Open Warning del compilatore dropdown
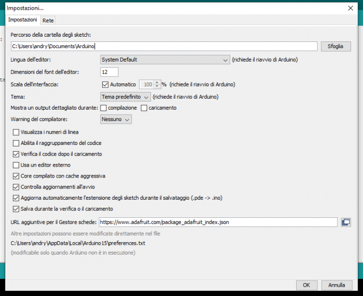This screenshot has width=363, height=296. [116, 119]
